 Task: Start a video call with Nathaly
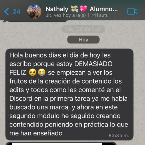tap(132, 11)
